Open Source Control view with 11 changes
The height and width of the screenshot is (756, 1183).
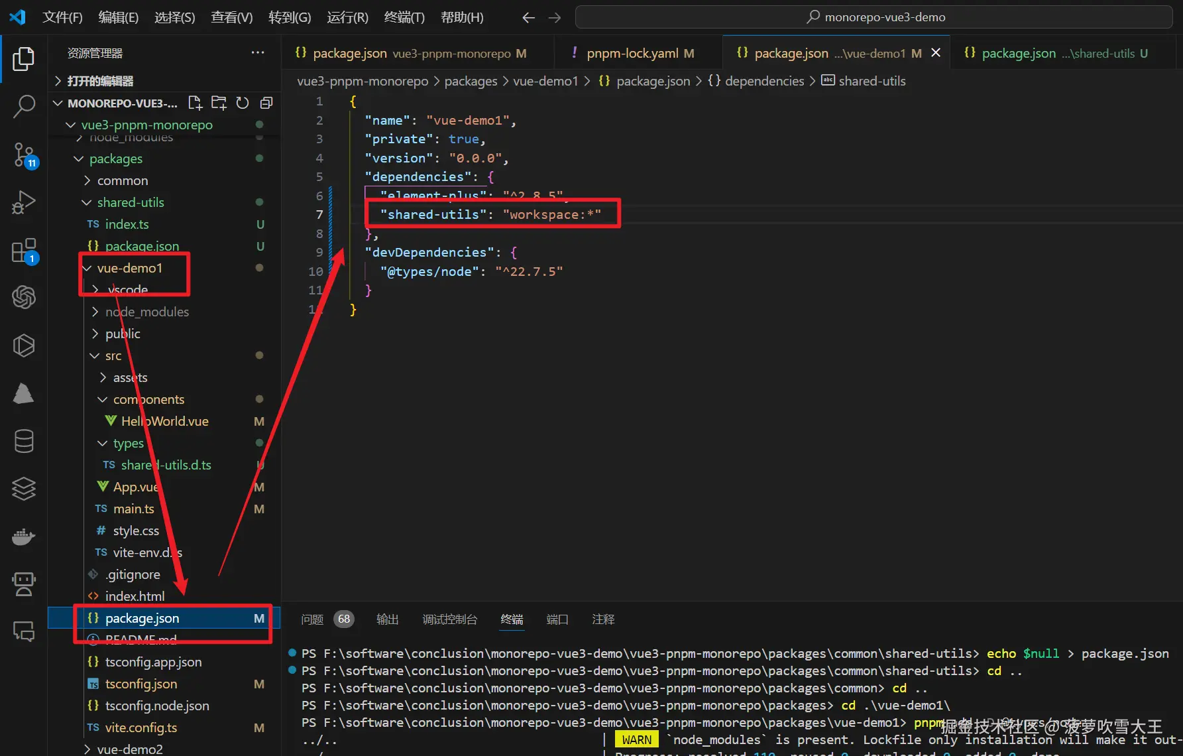[x=24, y=155]
